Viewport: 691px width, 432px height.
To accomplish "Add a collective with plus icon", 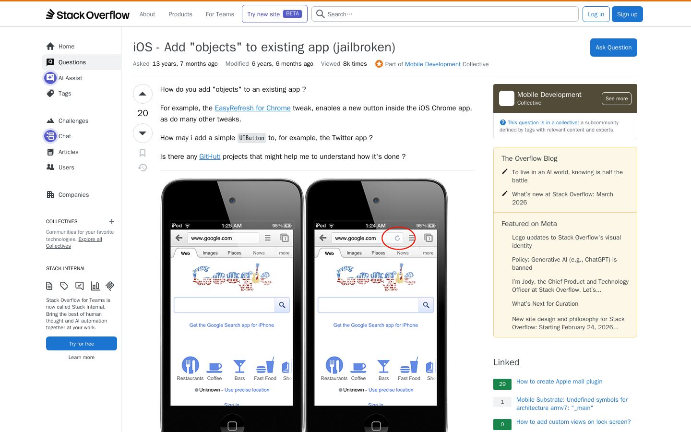I will 112,221.
